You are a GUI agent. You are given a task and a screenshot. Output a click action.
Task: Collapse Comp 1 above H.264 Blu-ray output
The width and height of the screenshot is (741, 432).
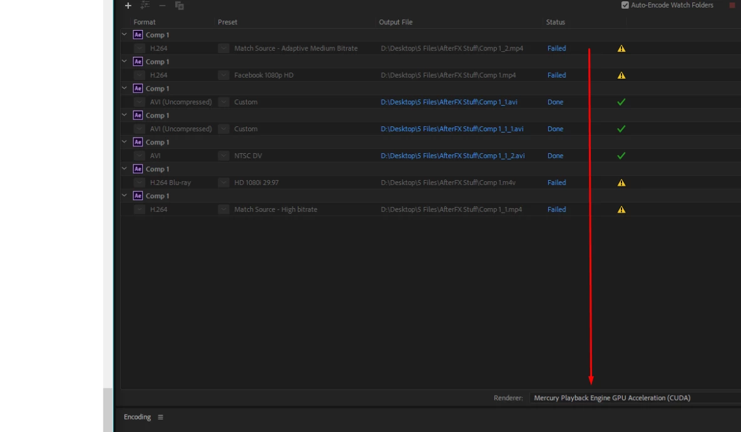click(125, 169)
